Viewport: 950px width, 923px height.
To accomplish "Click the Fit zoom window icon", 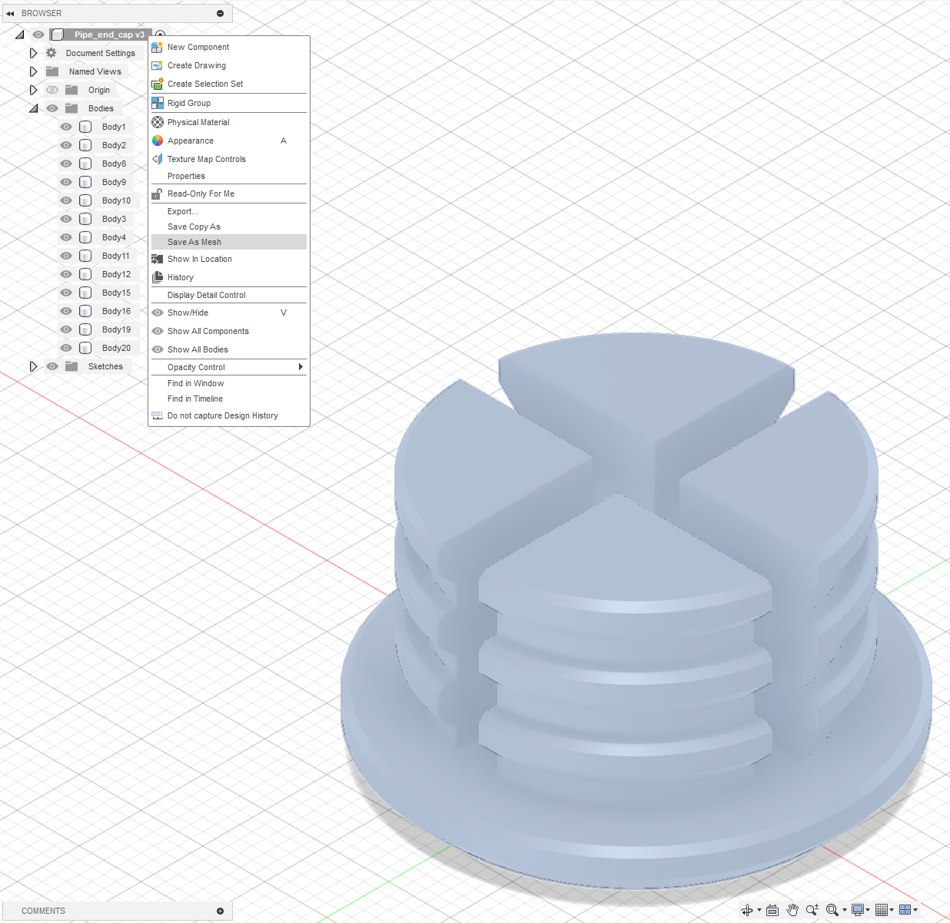I will point(832,910).
